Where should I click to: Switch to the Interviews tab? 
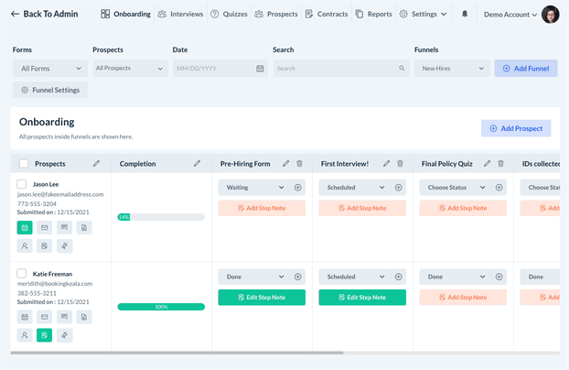coord(180,15)
